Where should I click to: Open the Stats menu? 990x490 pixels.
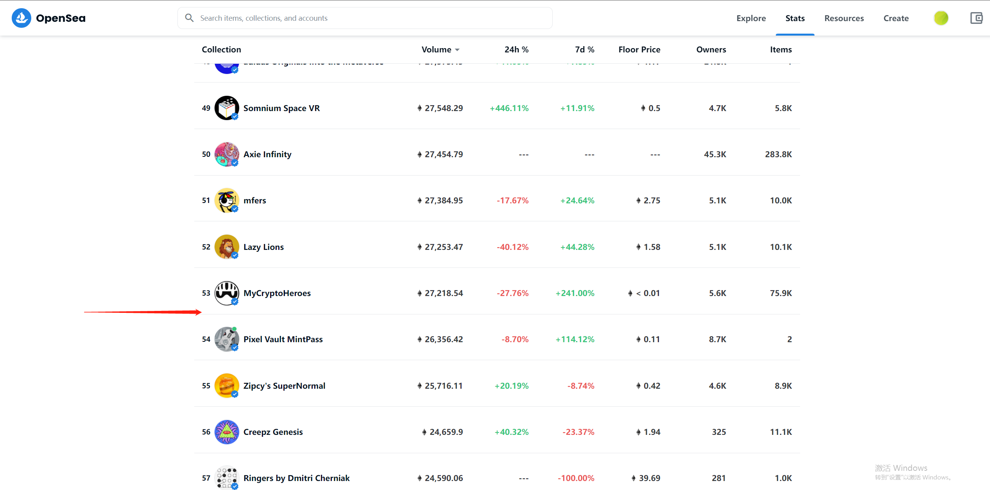(x=795, y=18)
